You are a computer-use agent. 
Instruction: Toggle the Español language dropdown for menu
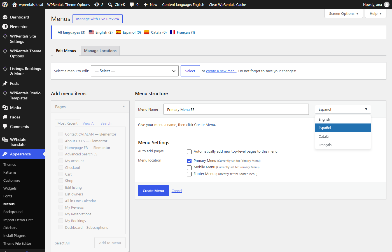(343, 109)
